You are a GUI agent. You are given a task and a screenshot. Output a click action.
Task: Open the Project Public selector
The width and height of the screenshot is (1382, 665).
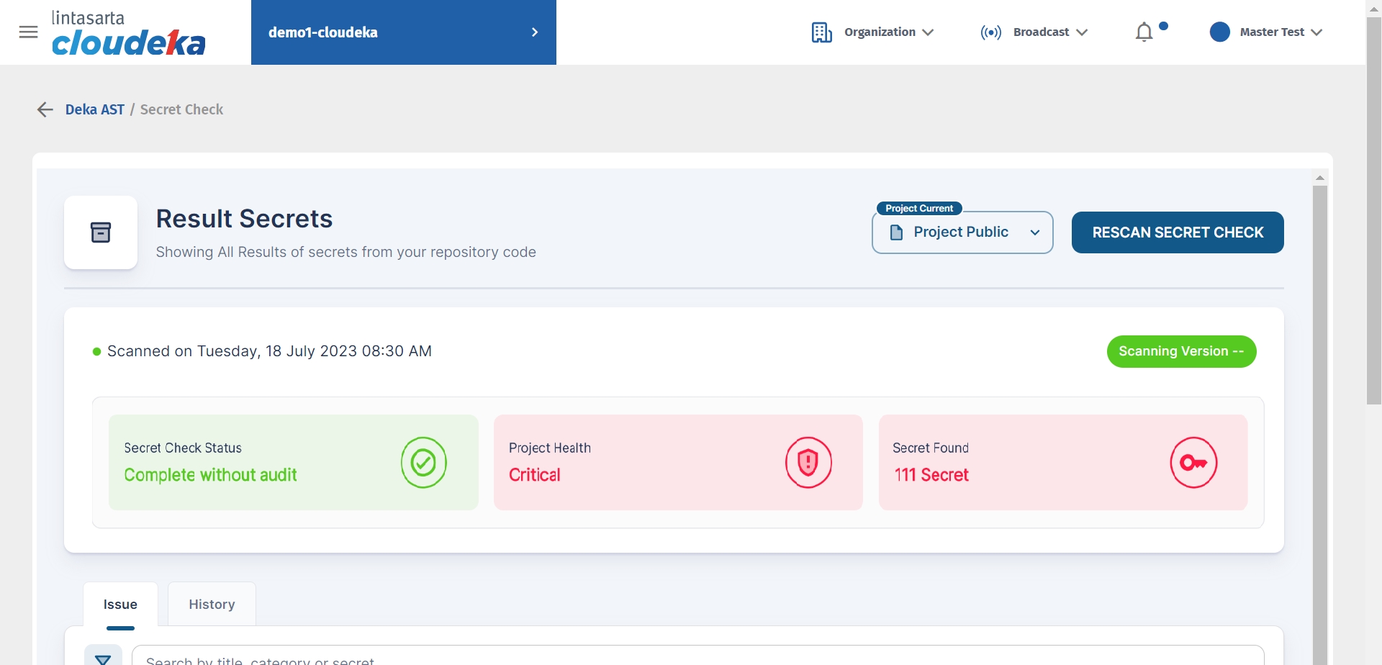(x=962, y=232)
